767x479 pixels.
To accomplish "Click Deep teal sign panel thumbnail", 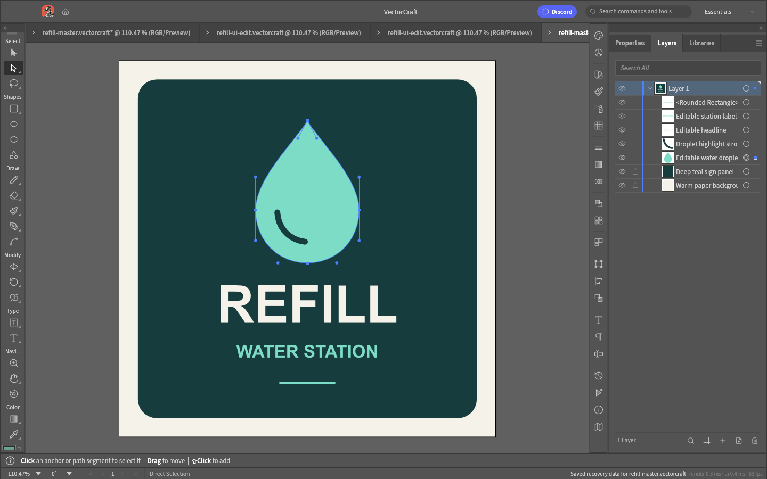I will [668, 171].
